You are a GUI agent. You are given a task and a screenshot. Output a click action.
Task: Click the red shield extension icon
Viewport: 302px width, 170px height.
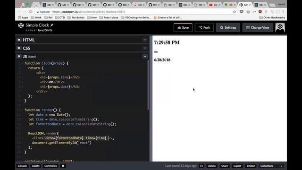pos(260,12)
